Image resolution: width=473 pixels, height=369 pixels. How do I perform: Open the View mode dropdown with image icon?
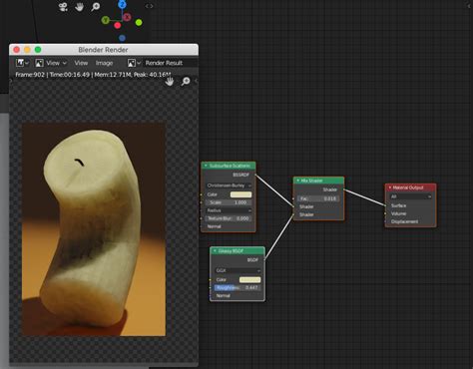[51, 63]
